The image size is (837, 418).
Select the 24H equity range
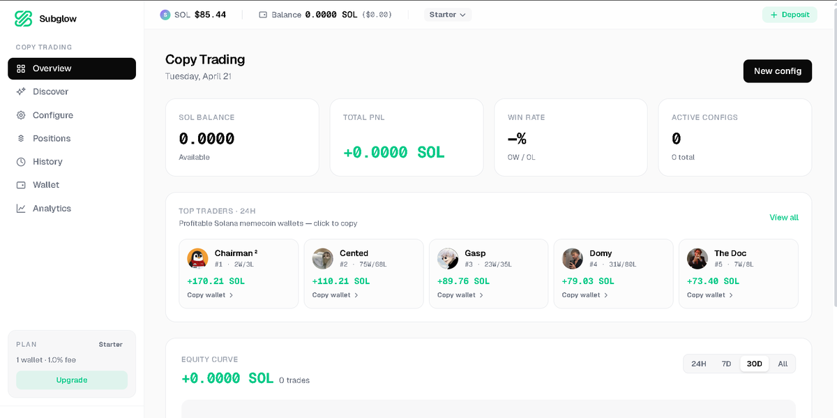click(x=699, y=364)
